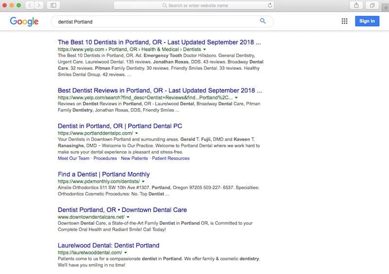Open a new tab with plus button

click(x=385, y=5)
